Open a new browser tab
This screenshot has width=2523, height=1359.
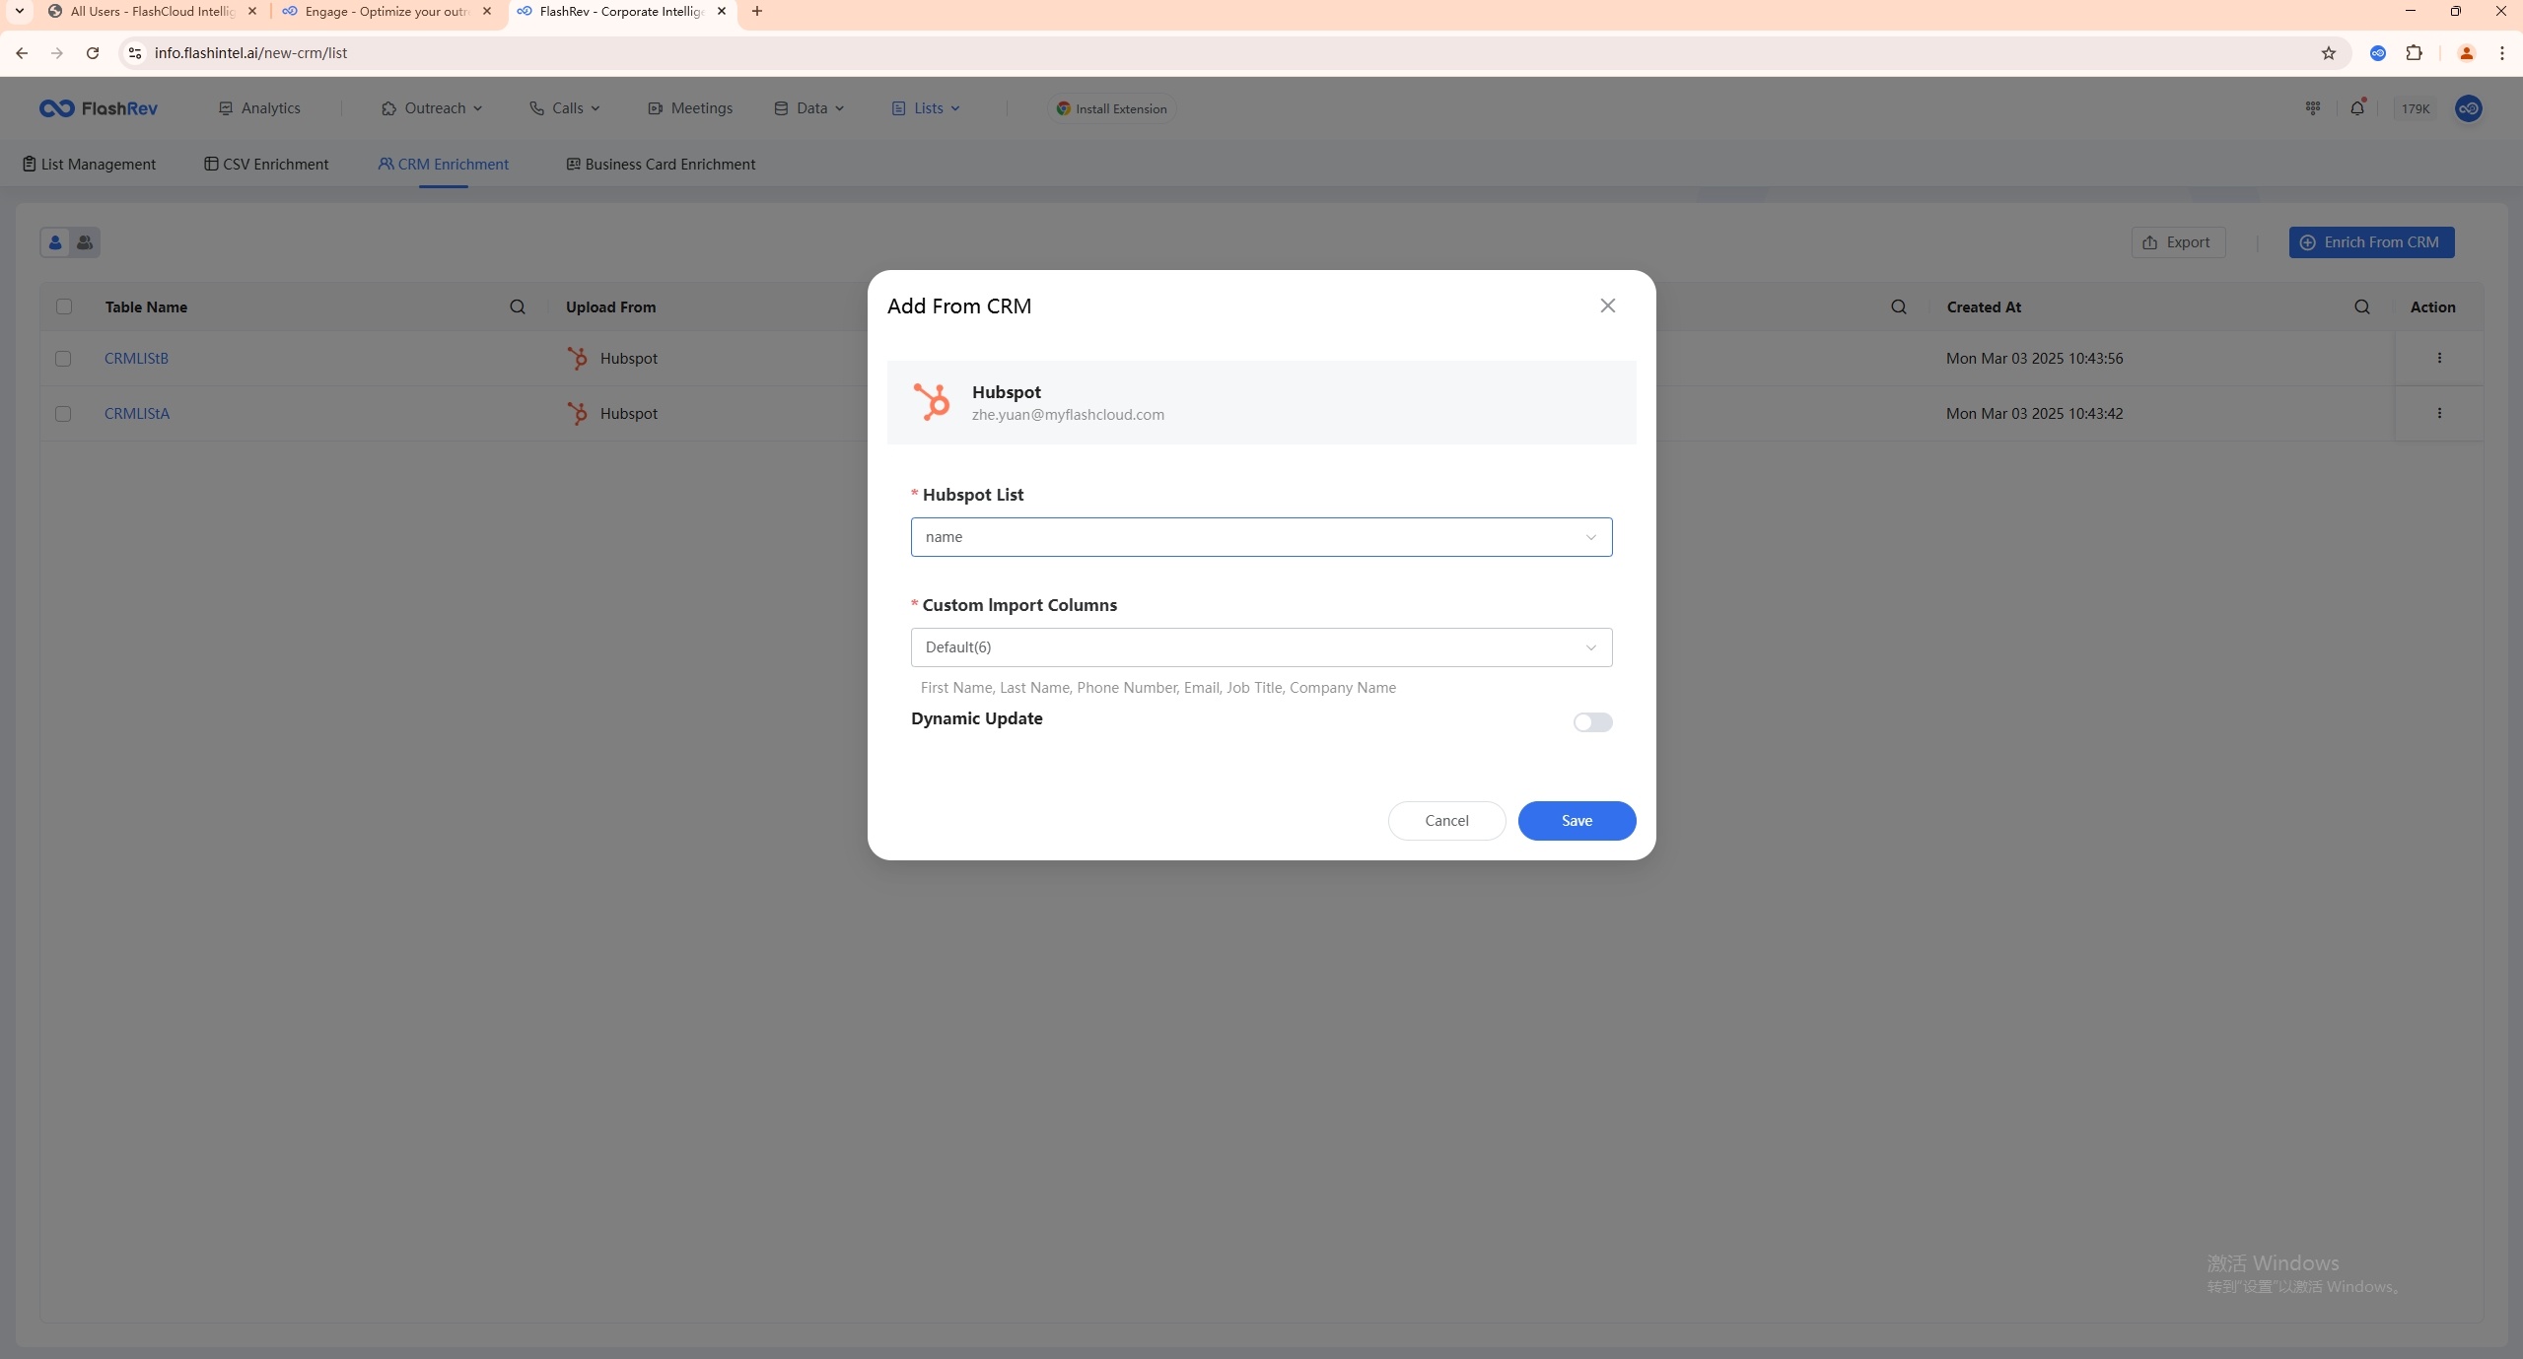757,12
